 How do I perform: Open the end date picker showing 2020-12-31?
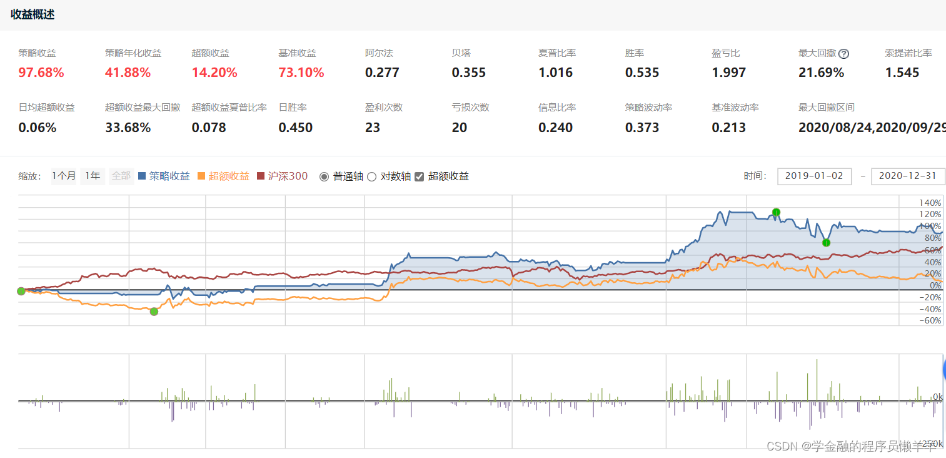coord(908,176)
